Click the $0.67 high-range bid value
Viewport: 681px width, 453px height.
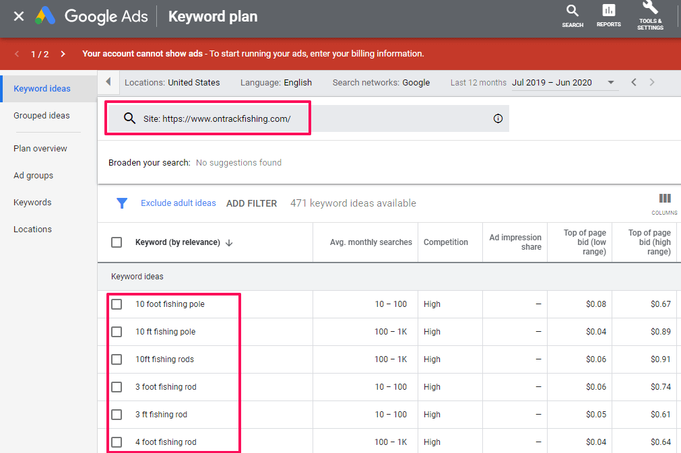pos(661,304)
